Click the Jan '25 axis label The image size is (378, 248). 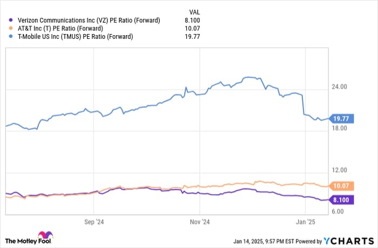pyautogui.click(x=306, y=222)
